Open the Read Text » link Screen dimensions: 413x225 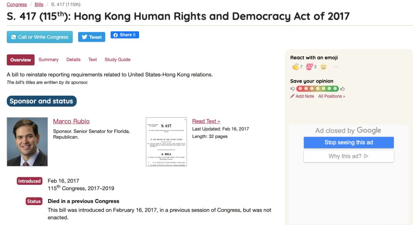click(206, 121)
